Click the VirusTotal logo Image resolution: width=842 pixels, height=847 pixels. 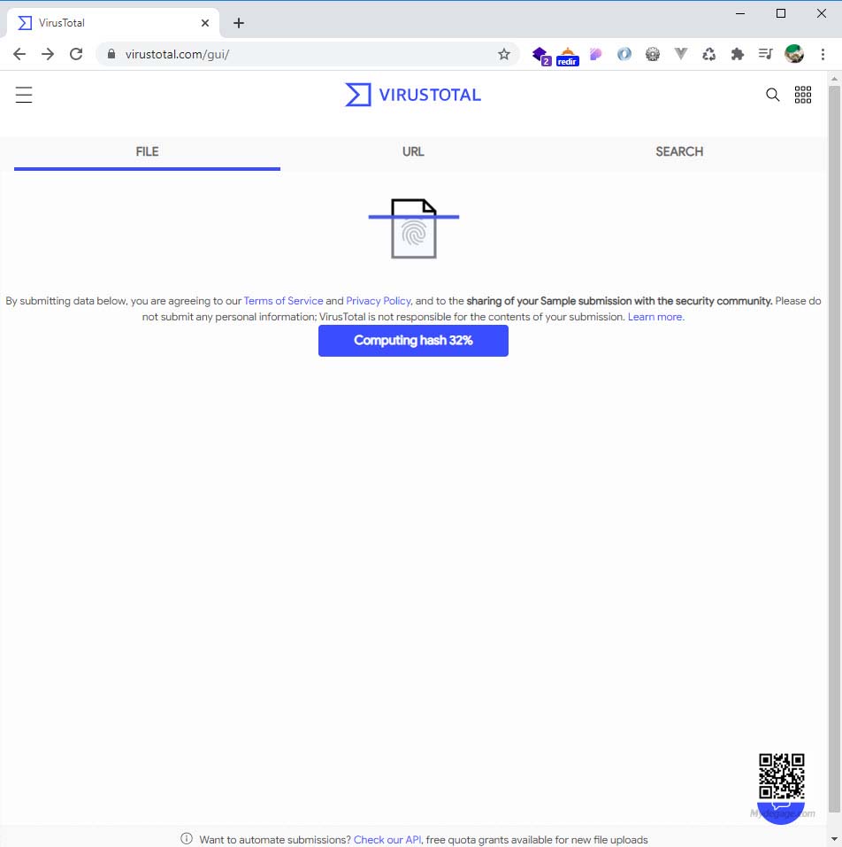pos(413,95)
